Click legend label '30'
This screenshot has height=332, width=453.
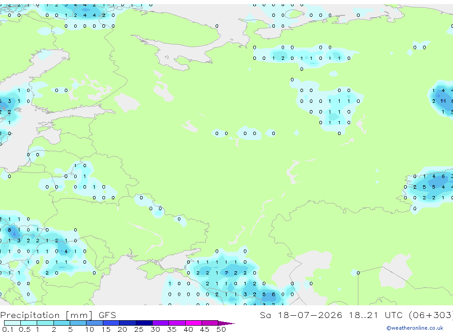click(155, 329)
